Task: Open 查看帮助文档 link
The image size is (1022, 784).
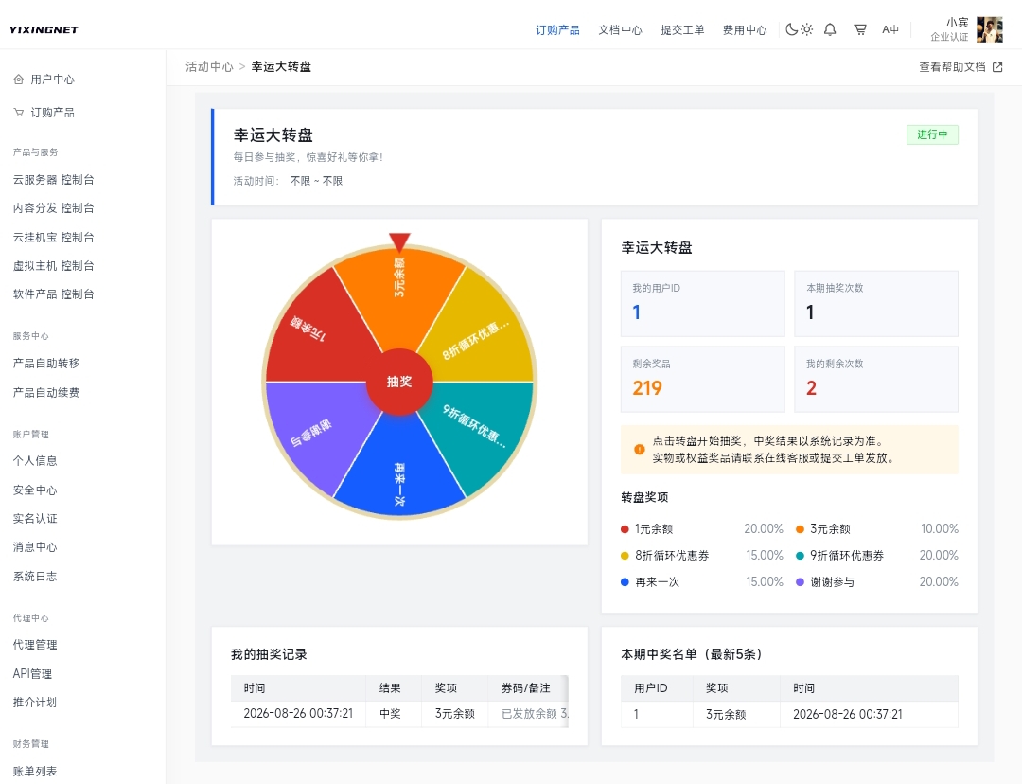Action: (952, 67)
